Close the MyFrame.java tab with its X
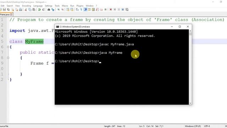 pyautogui.click(x=11, y=15)
